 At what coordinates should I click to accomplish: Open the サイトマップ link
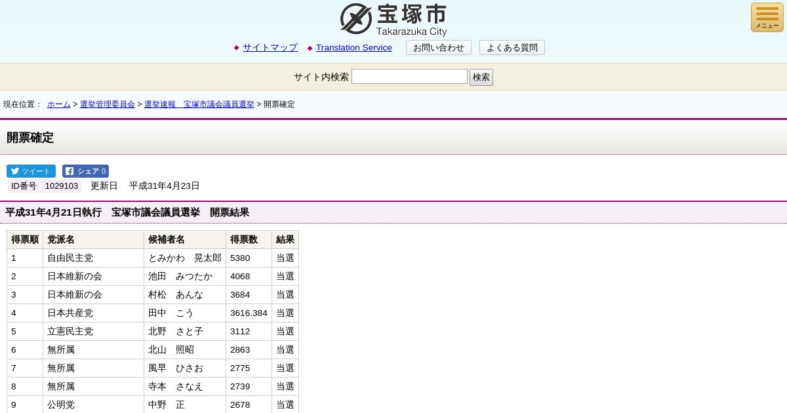pyautogui.click(x=270, y=48)
